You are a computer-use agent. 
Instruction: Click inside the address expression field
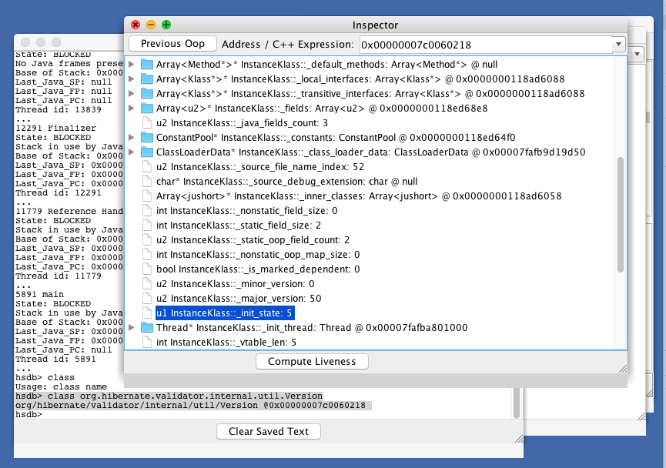coord(462,43)
